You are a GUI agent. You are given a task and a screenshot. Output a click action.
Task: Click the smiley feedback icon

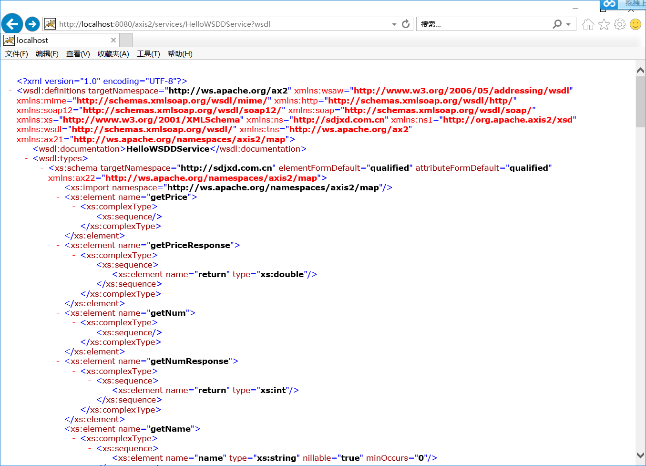[636, 24]
